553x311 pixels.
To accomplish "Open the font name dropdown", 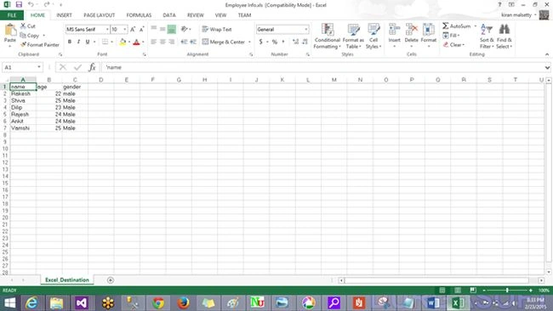I will click(107, 29).
